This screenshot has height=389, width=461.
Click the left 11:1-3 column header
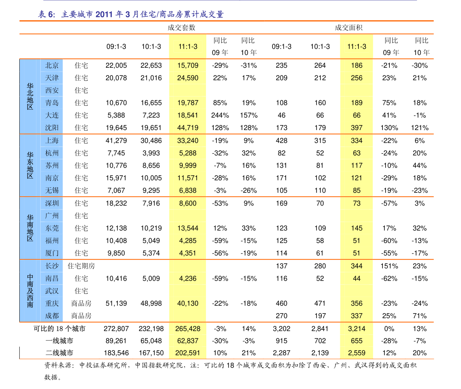point(188,46)
